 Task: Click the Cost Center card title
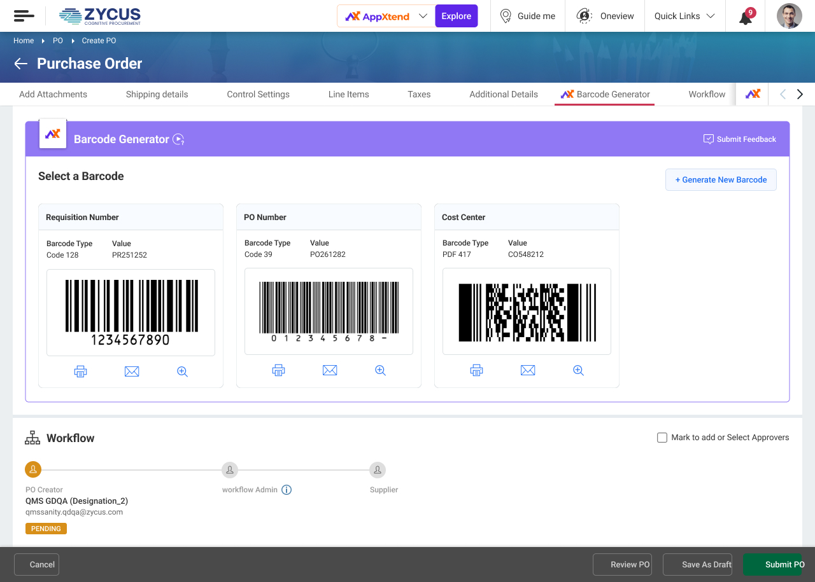click(x=464, y=218)
